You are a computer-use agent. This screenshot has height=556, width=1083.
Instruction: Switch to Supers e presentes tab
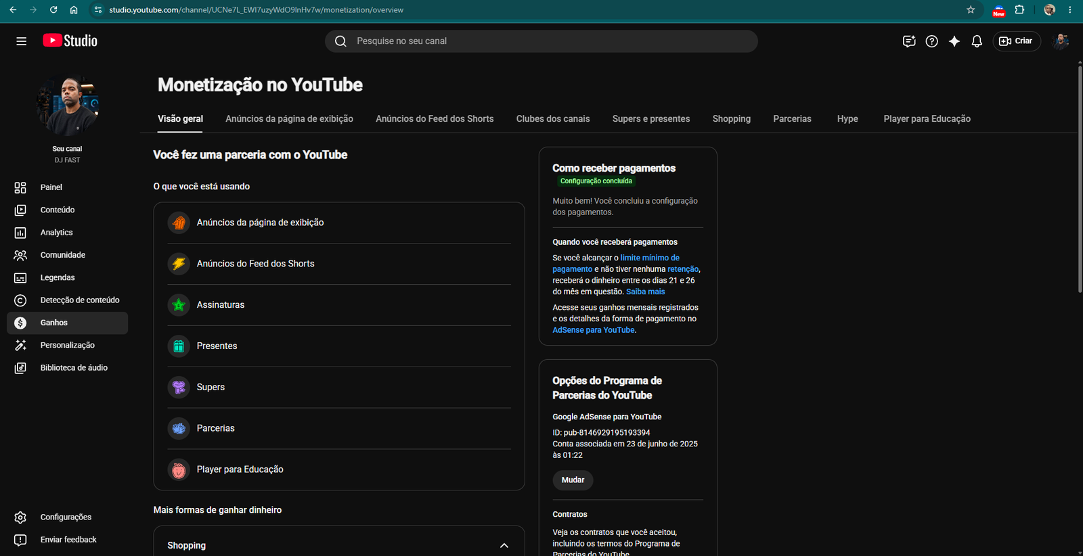(651, 119)
